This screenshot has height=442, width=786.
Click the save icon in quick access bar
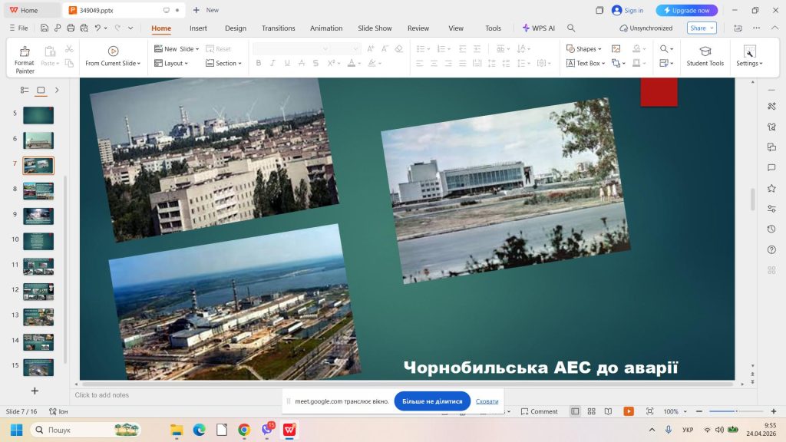pos(45,28)
